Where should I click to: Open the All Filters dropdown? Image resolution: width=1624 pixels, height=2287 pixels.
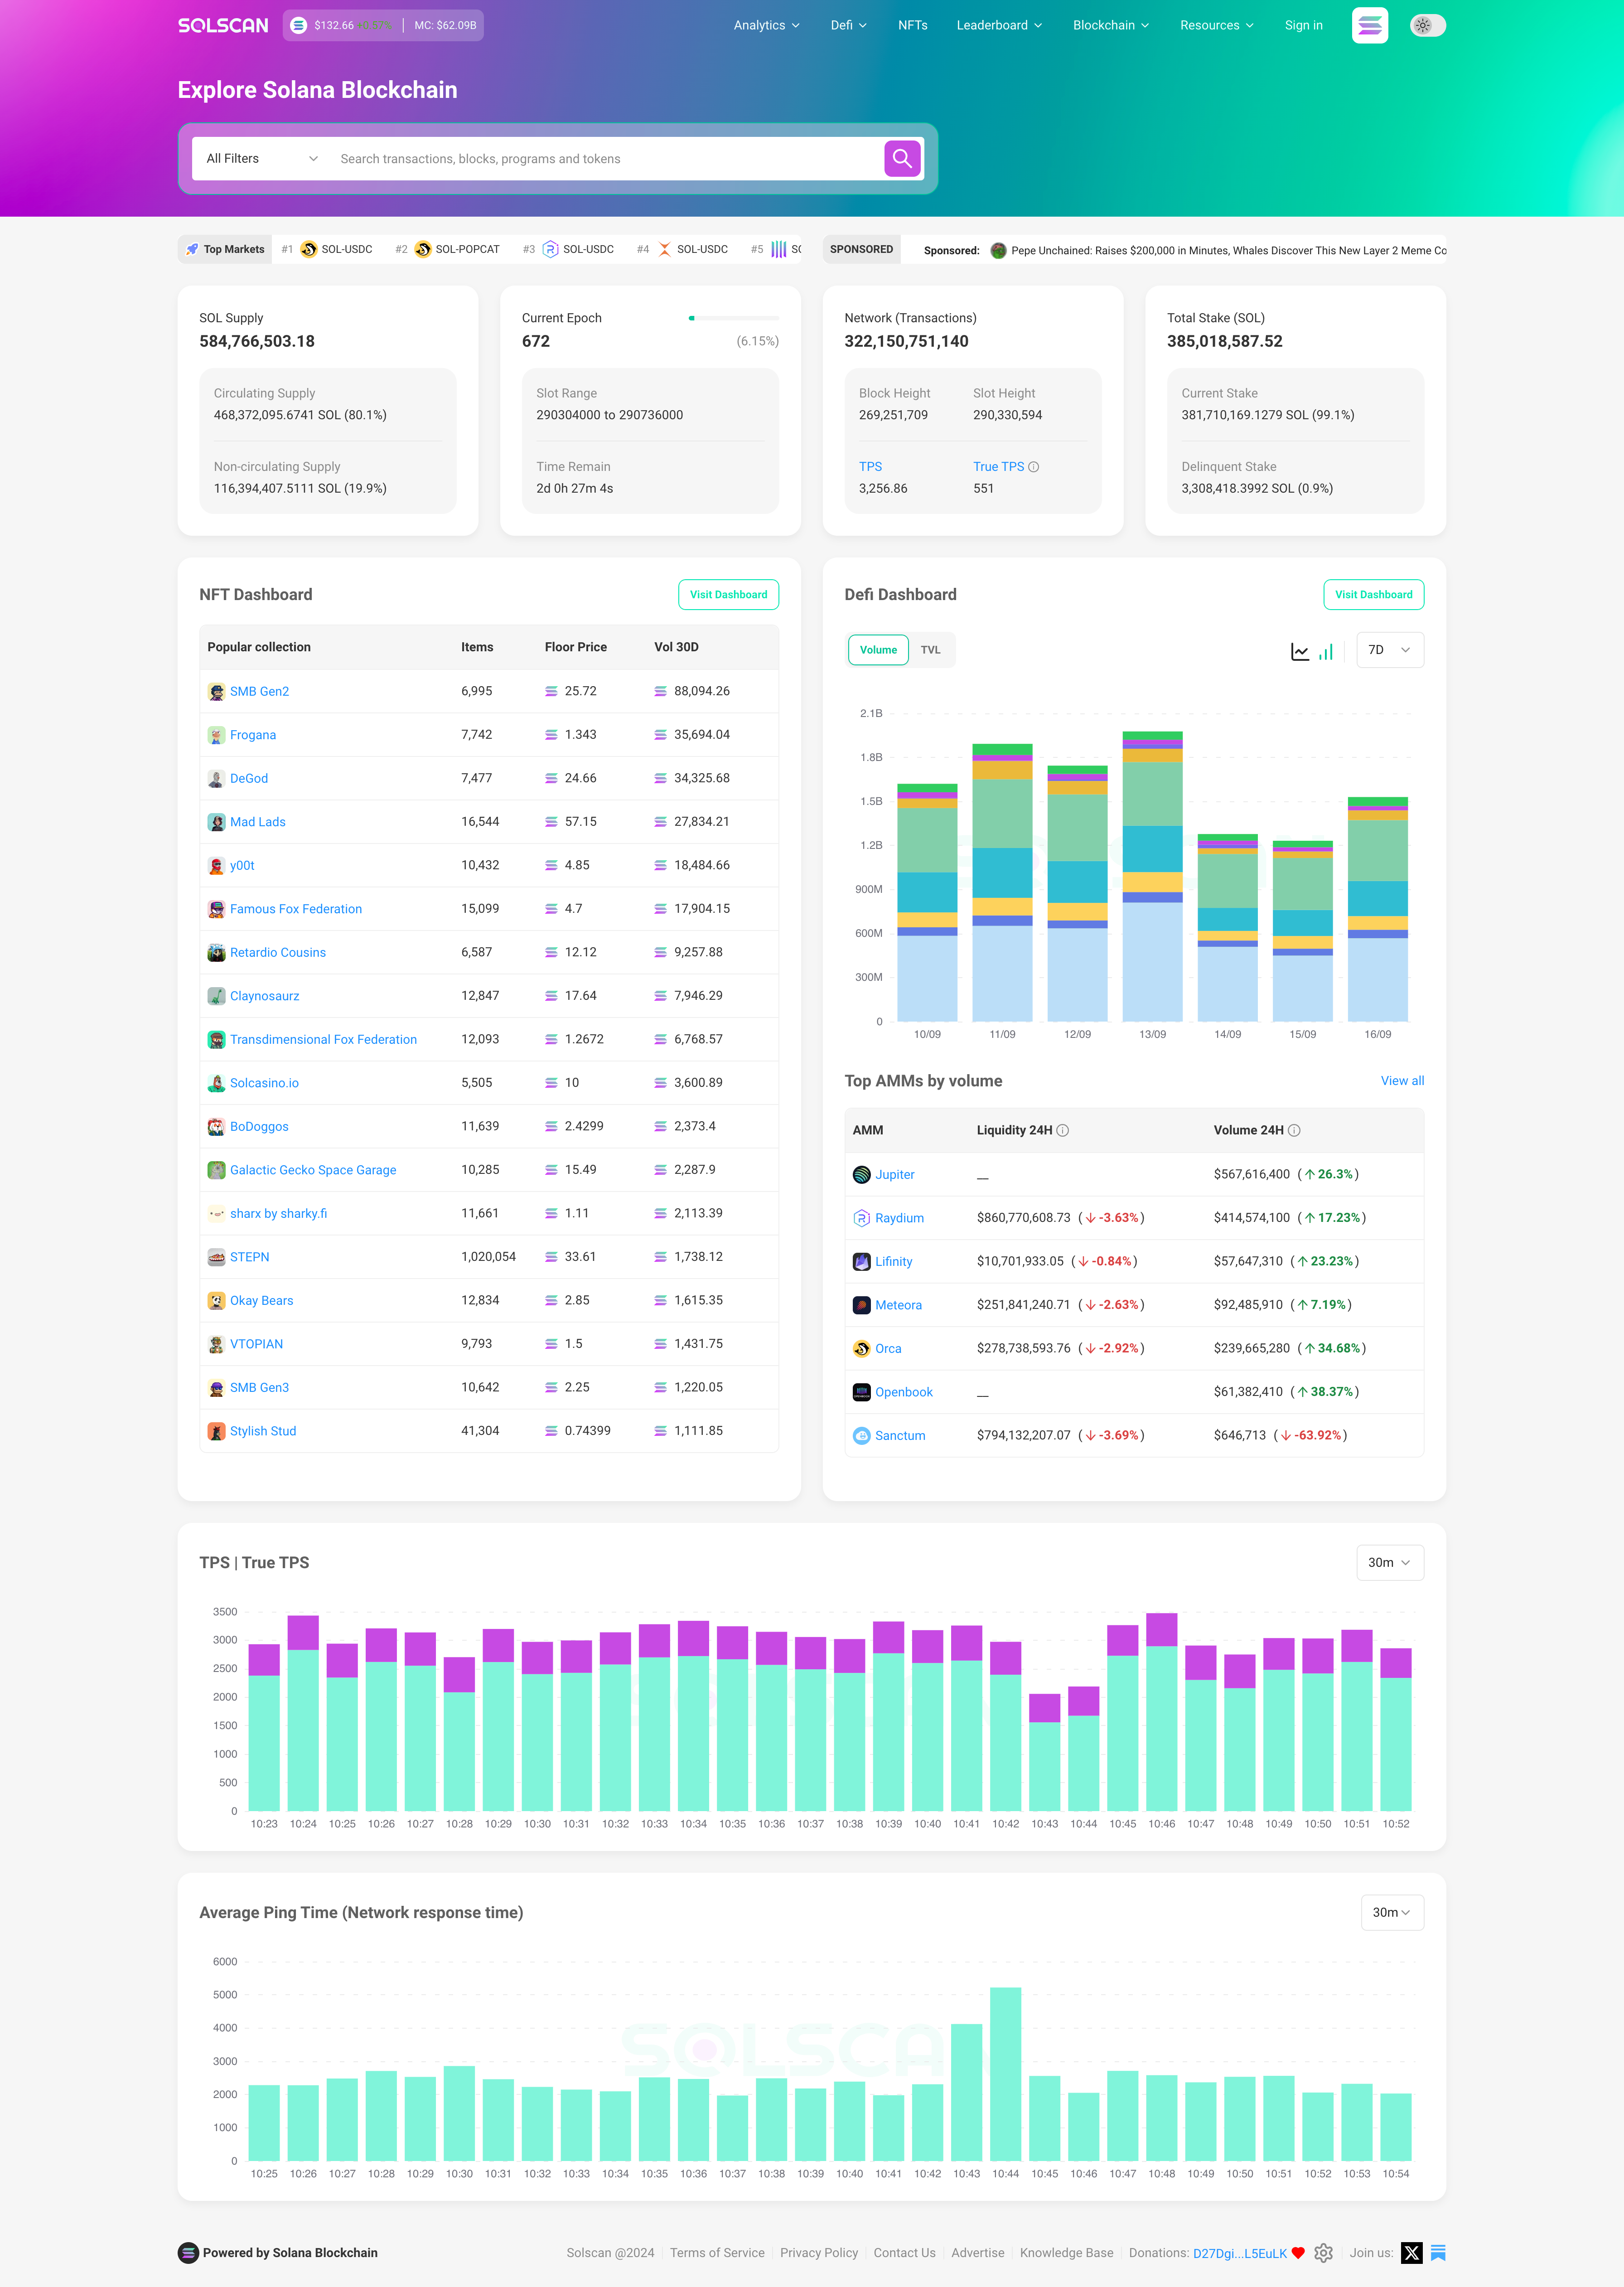261,159
